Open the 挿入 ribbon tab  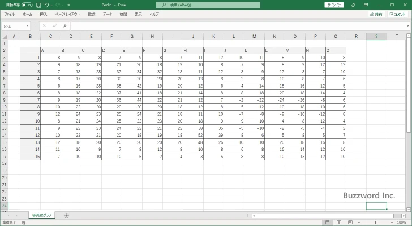point(44,14)
